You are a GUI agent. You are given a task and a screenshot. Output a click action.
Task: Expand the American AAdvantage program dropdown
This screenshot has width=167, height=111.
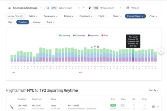(x=41, y=8)
